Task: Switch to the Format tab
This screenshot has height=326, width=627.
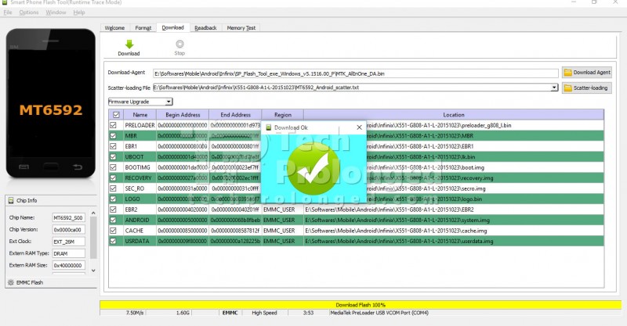Action: (x=143, y=28)
